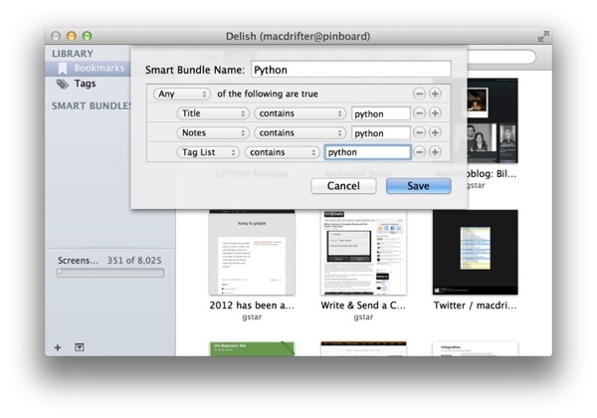Save the Python smart bundle
This screenshot has width=597, height=418.
419,186
